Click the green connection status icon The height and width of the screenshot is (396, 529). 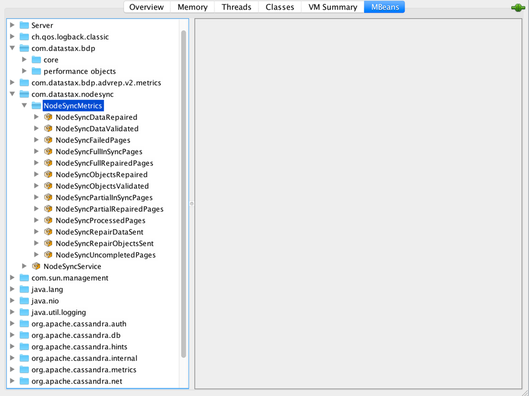pos(518,7)
